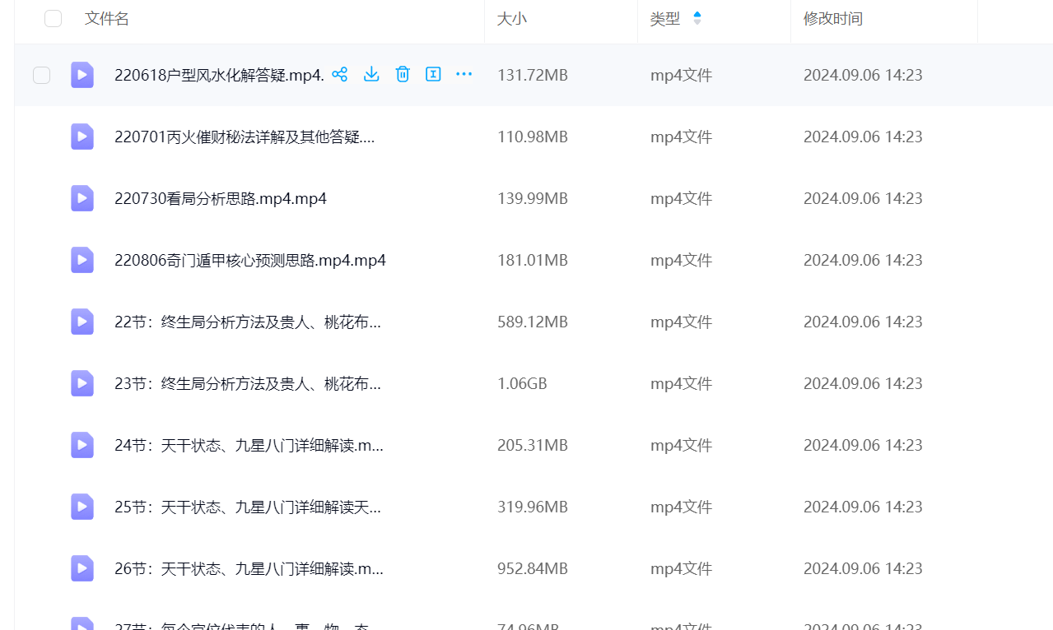1053x630 pixels.
Task: Open 220730看局分析思路.mp4 video file
Action: 221,198
